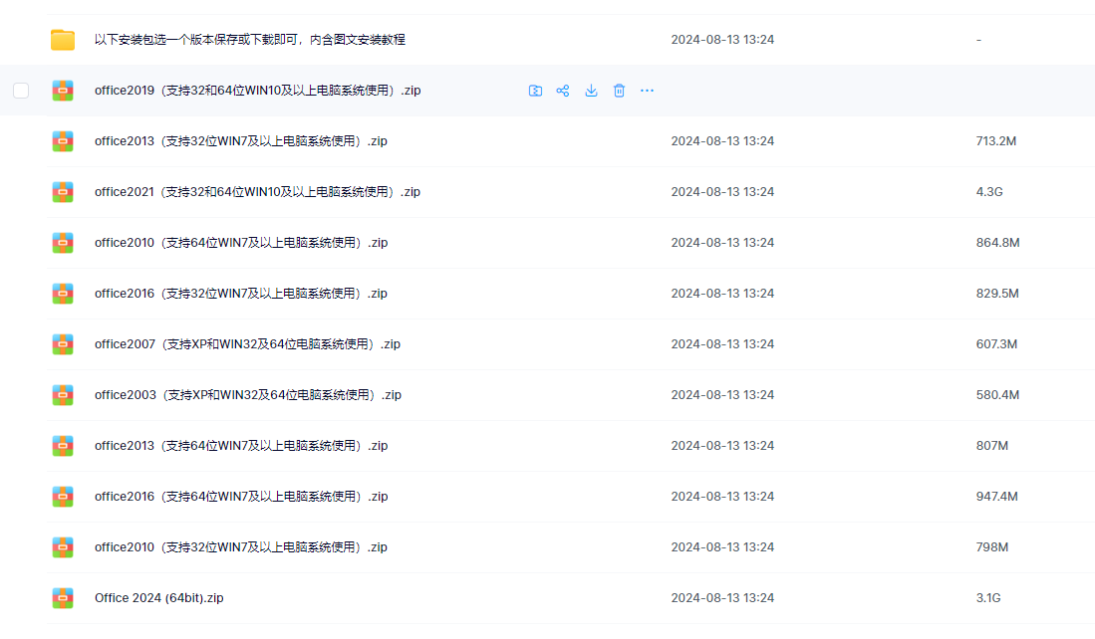Image resolution: width=1095 pixels, height=639 pixels.
Task: Select file name office2021（支持32和64位WIN10及以上电脑系统使用）.zip
Action: 258,192
